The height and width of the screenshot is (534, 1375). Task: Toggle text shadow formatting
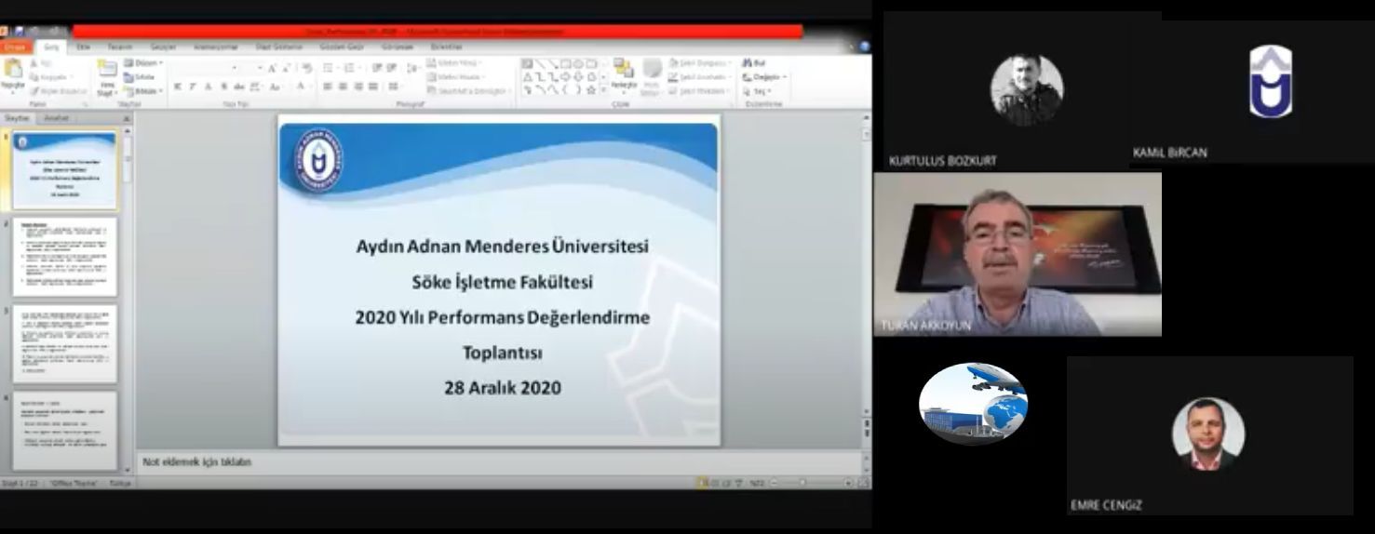click(224, 87)
